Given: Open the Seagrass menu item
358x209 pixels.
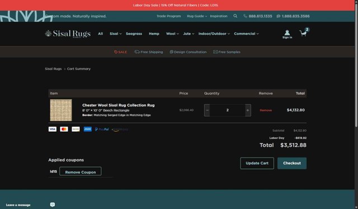Looking at the screenshot, I should tap(134, 34).
